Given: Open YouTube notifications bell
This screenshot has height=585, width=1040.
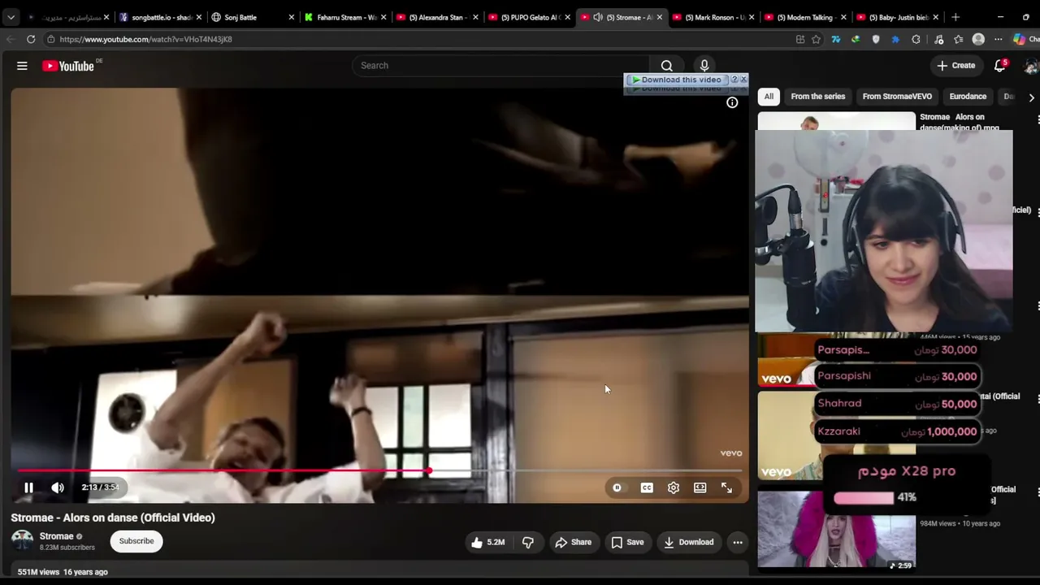Looking at the screenshot, I should pyautogui.click(x=1000, y=66).
